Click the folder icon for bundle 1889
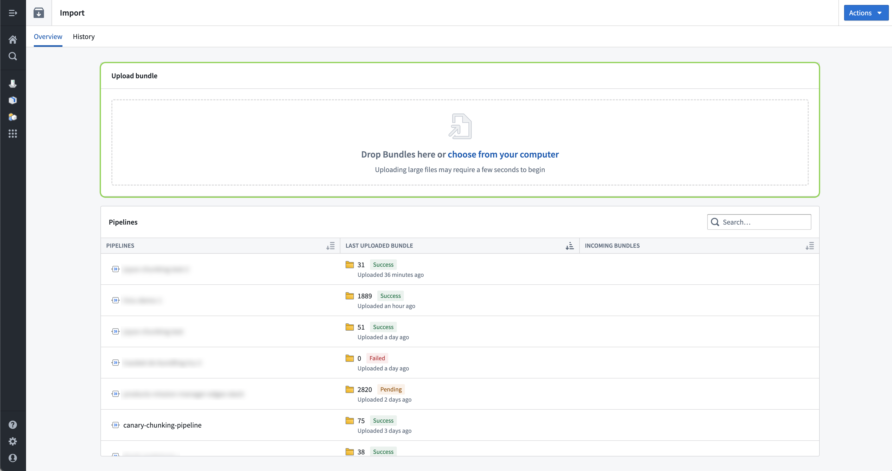Image resolution: width=892 pixels, height=471 pixels. (x=350, y=296)
